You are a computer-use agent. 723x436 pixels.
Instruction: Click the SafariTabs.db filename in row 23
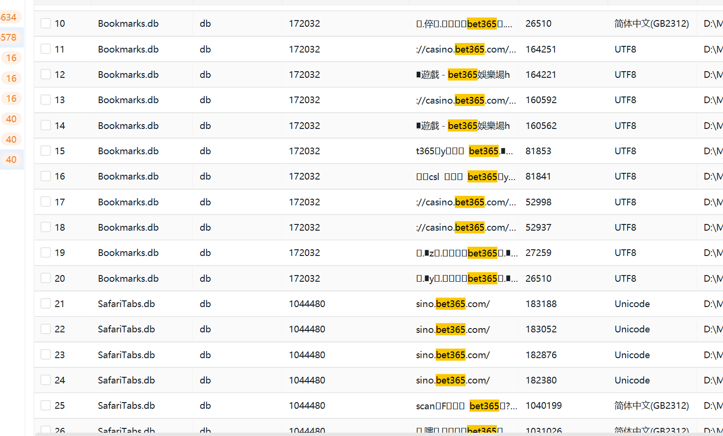coord(126,355)
